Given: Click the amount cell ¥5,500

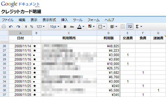Looking at the screenshot, I should pos(108,90).
